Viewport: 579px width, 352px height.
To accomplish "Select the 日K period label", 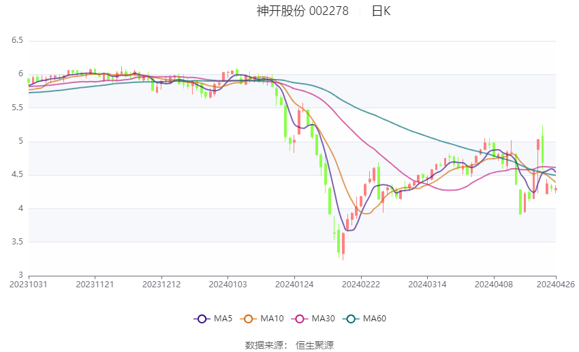I will coord(381,11).
